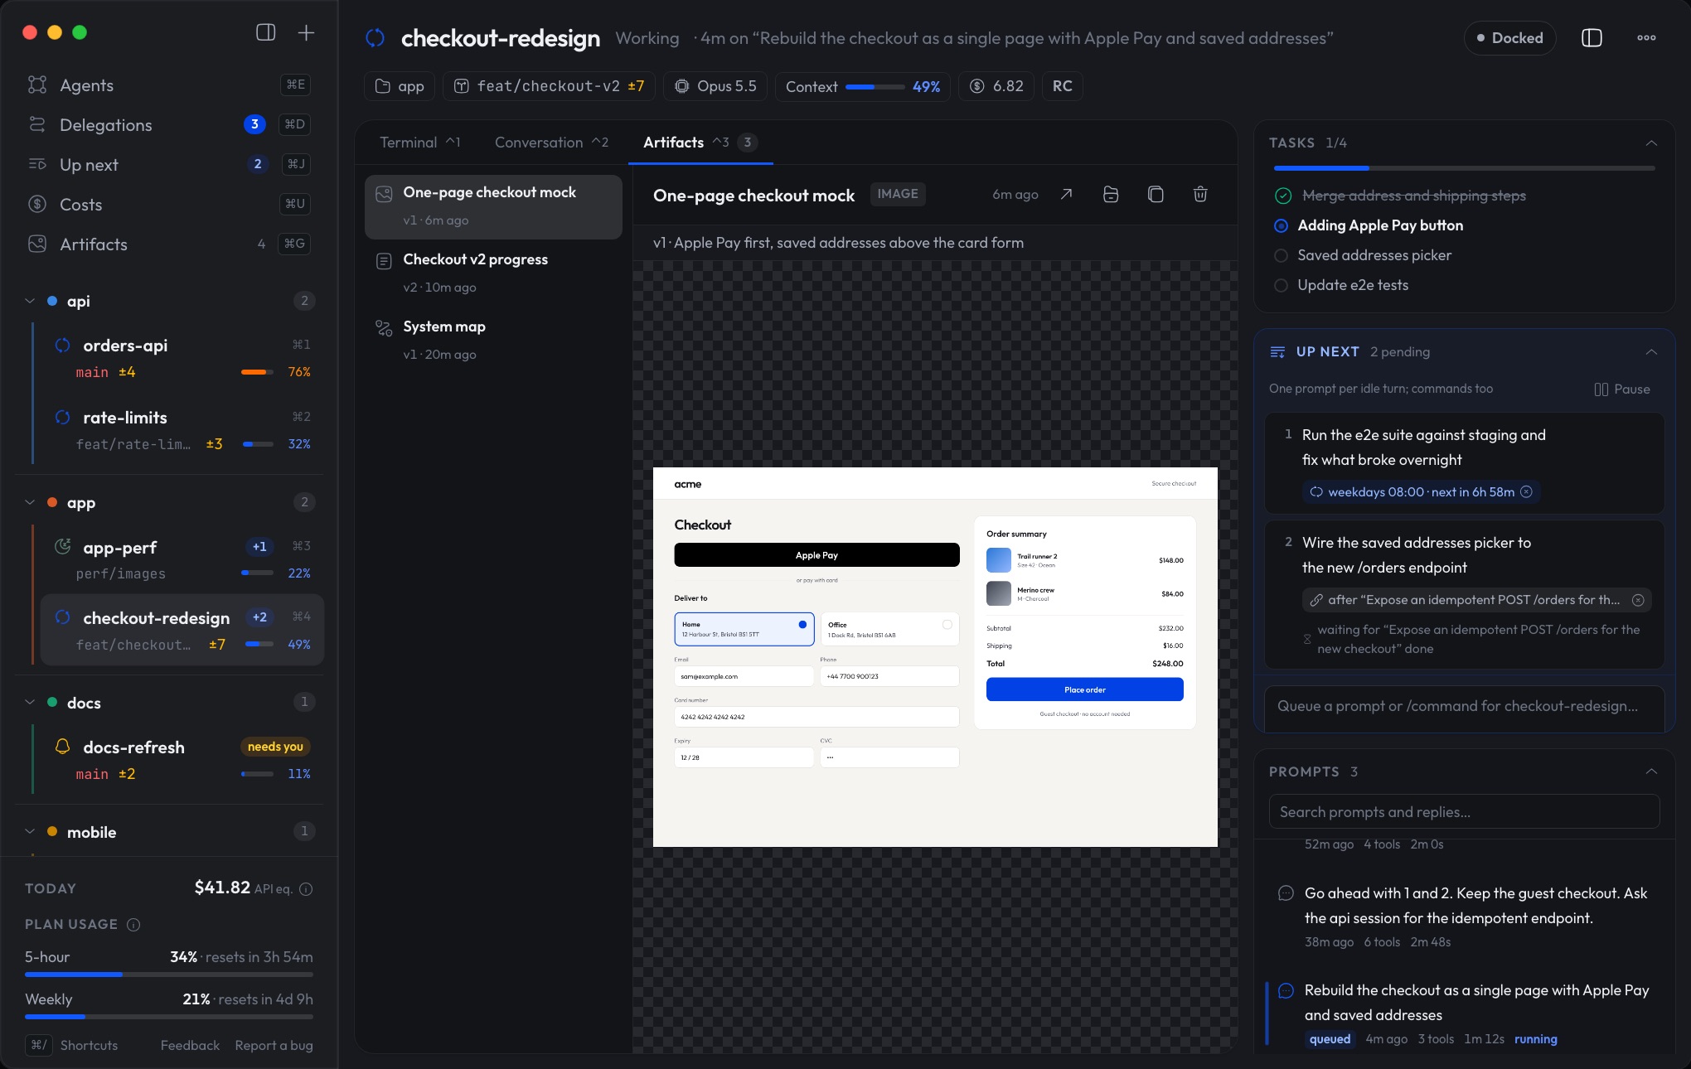Viewport: 1691px width, 1069px height.
Task: Remove the after Expose idempotent dependency chip
Action: coord(1638,600)
